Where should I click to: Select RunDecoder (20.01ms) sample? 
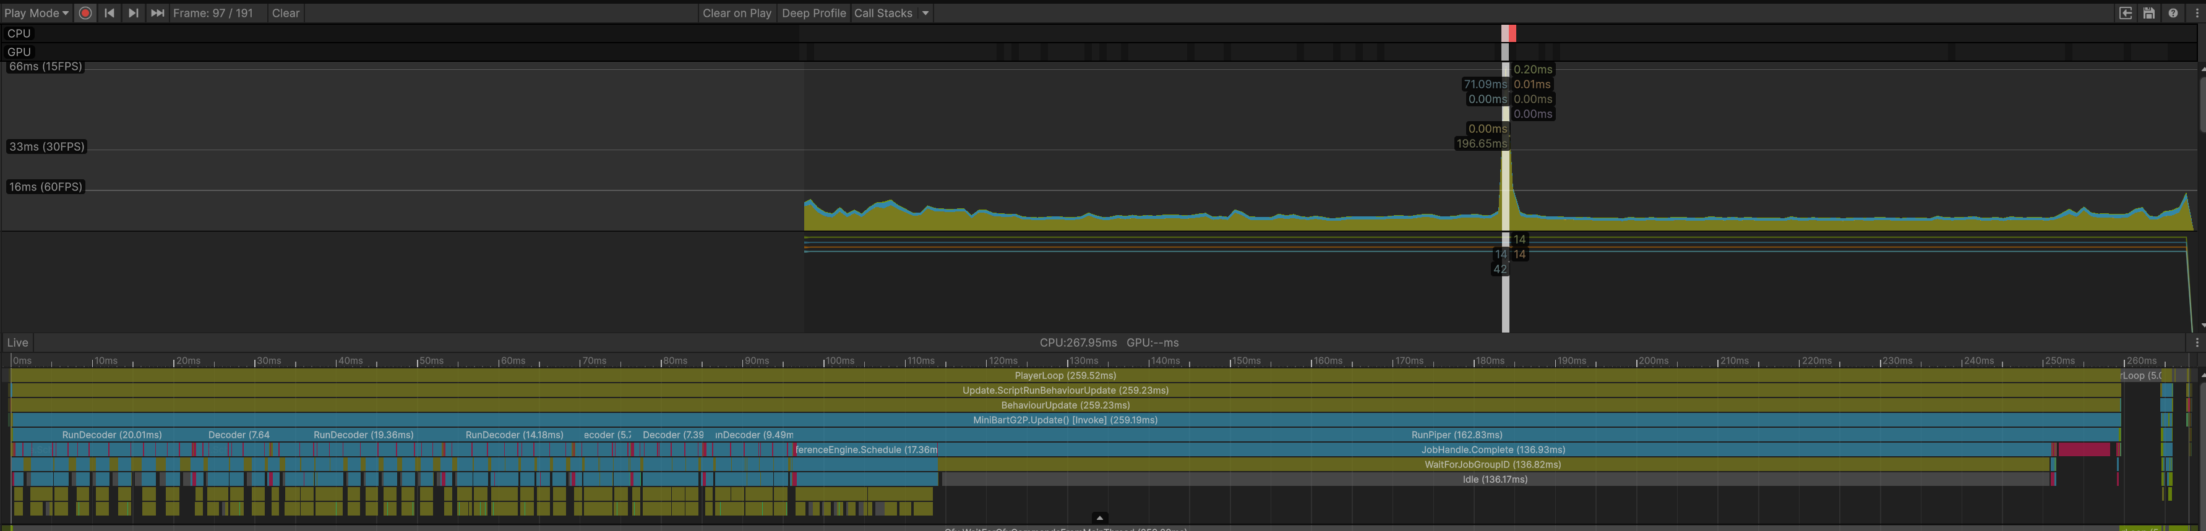tap(112, 435)
